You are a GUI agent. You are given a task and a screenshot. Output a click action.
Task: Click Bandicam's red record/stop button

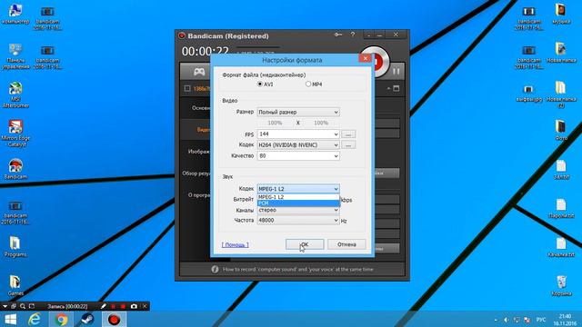point(379,61)
